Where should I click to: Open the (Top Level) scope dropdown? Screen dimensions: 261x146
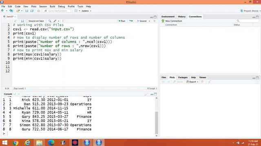(x=20, y=88)
